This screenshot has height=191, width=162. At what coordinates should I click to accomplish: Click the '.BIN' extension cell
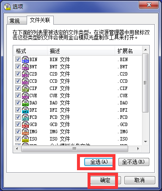coord(123,59)
